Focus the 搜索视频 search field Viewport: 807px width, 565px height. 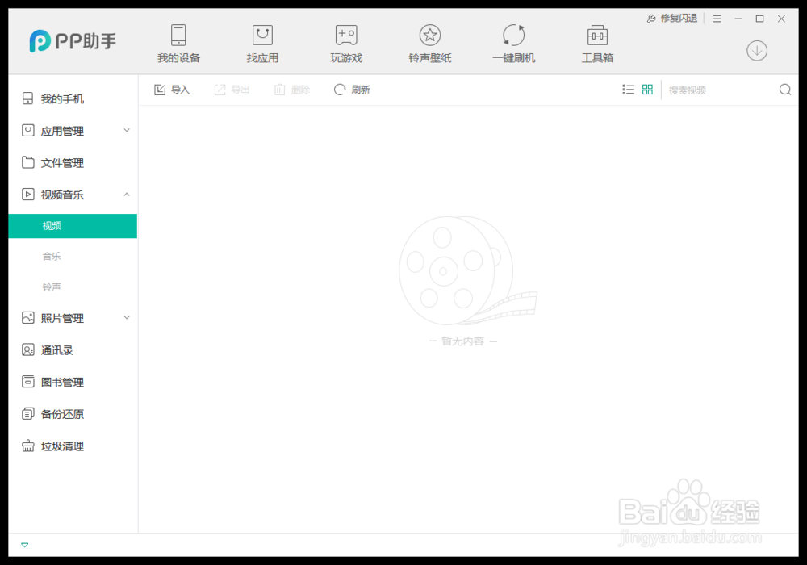(721, 90)
